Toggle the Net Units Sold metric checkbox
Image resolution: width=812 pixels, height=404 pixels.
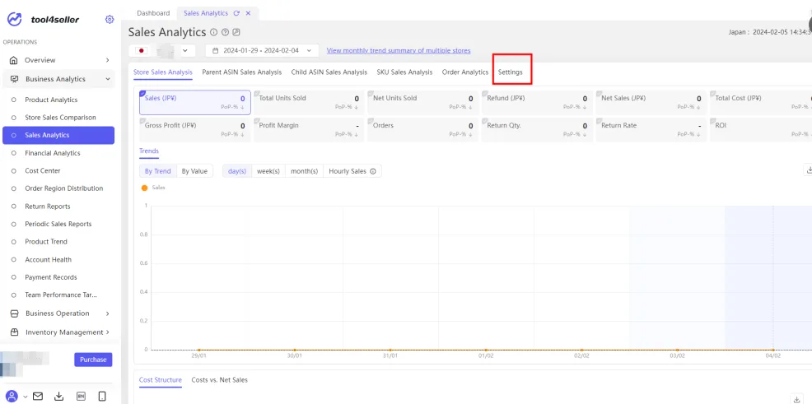pyautogui.click(x=371, y=94)
